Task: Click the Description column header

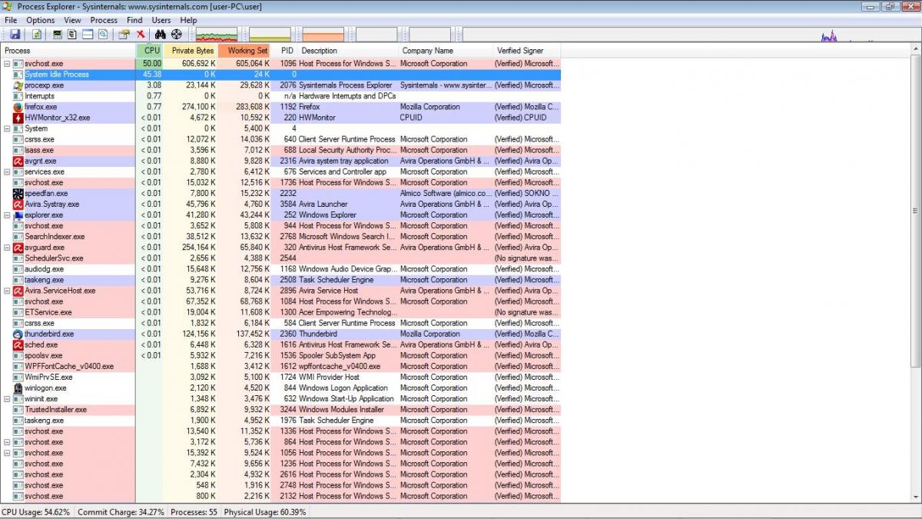Action: point(349,51)
